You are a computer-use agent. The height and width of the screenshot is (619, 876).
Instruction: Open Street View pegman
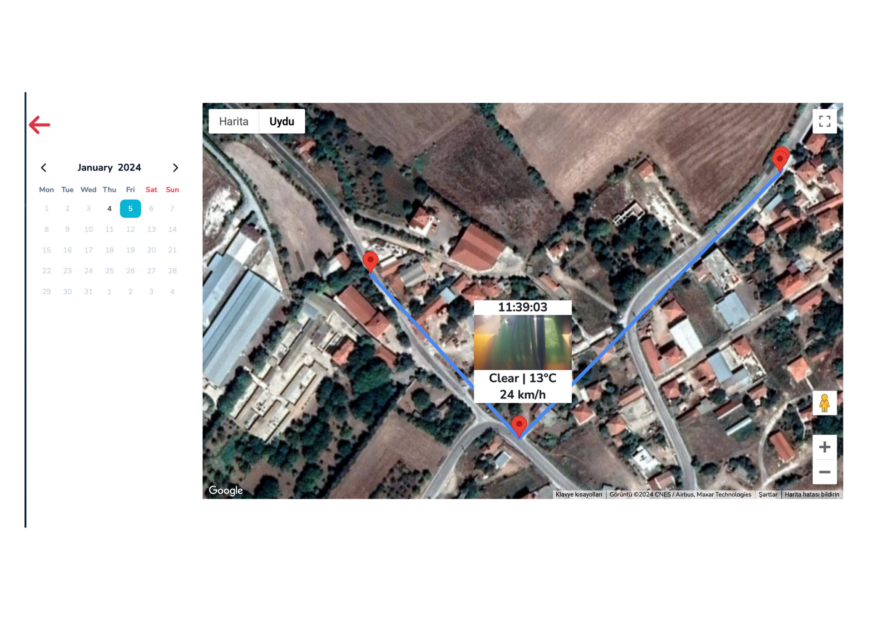(x=824, y=403)
